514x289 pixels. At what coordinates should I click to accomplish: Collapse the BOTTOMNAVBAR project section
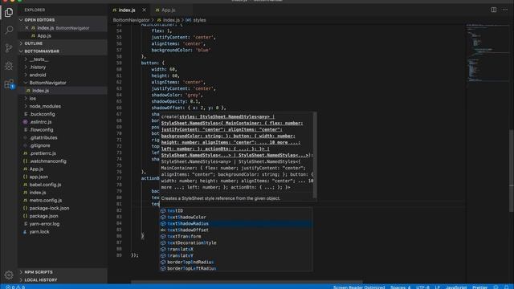pos(63,51)
